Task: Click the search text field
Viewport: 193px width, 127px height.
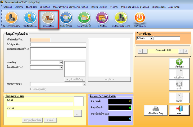Action: click(167, 38)
